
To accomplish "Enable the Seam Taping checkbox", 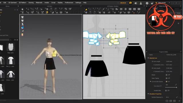I will pos(166,78).
